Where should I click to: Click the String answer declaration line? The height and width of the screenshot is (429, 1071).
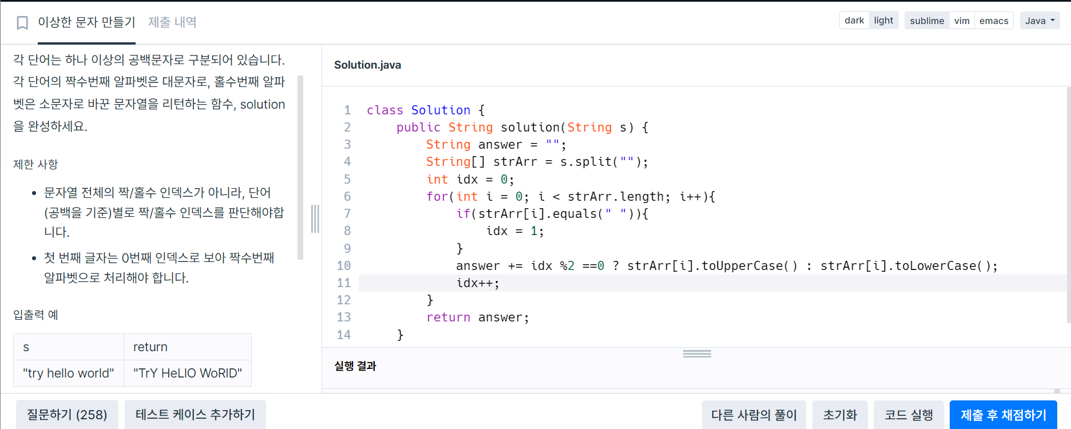click(496, 145)
